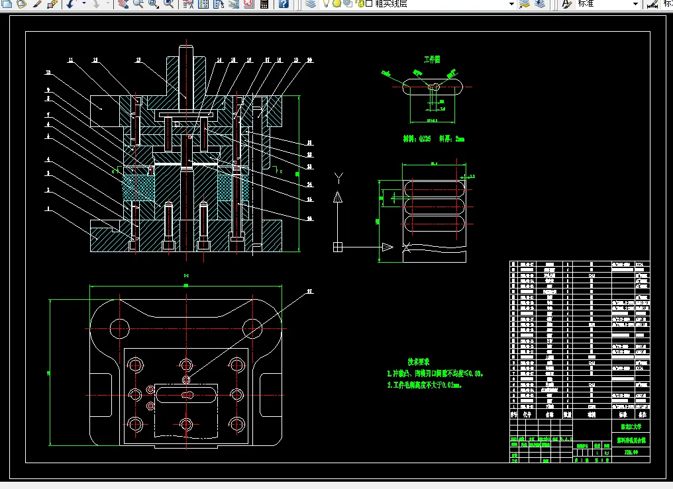
Task: Select the Zoom Window tool
Action: tap(153, 3)
